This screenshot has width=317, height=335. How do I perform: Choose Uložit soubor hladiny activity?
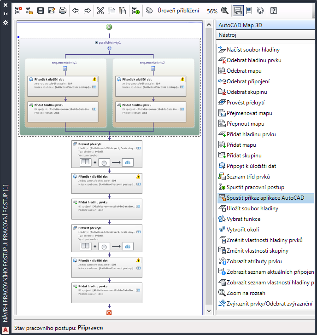pyautogui.click(x=266, y=208)
